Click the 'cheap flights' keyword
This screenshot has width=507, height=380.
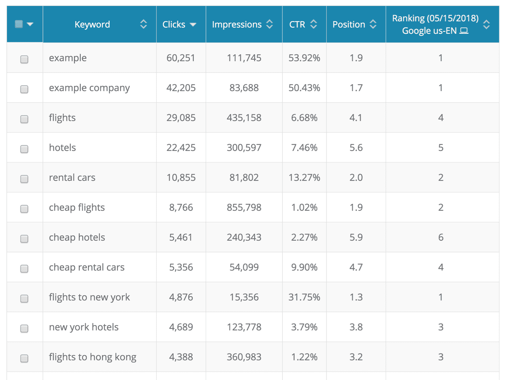click(77, 207)
